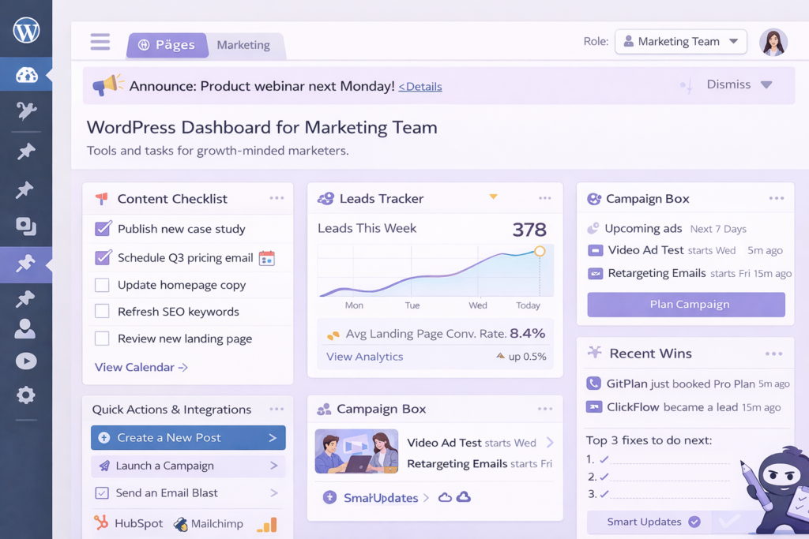Open the Content Checklist three-dot menu

(x=277, y=198)
